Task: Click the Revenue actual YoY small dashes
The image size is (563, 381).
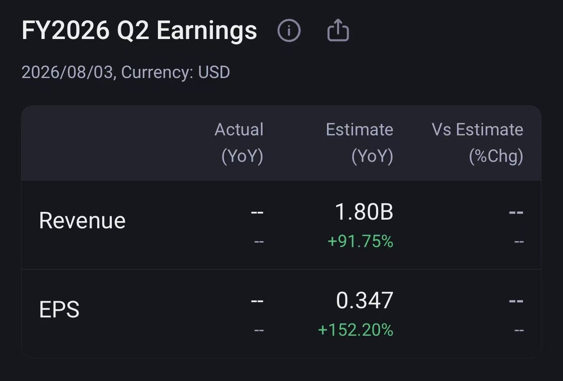Action: [259, 242]
